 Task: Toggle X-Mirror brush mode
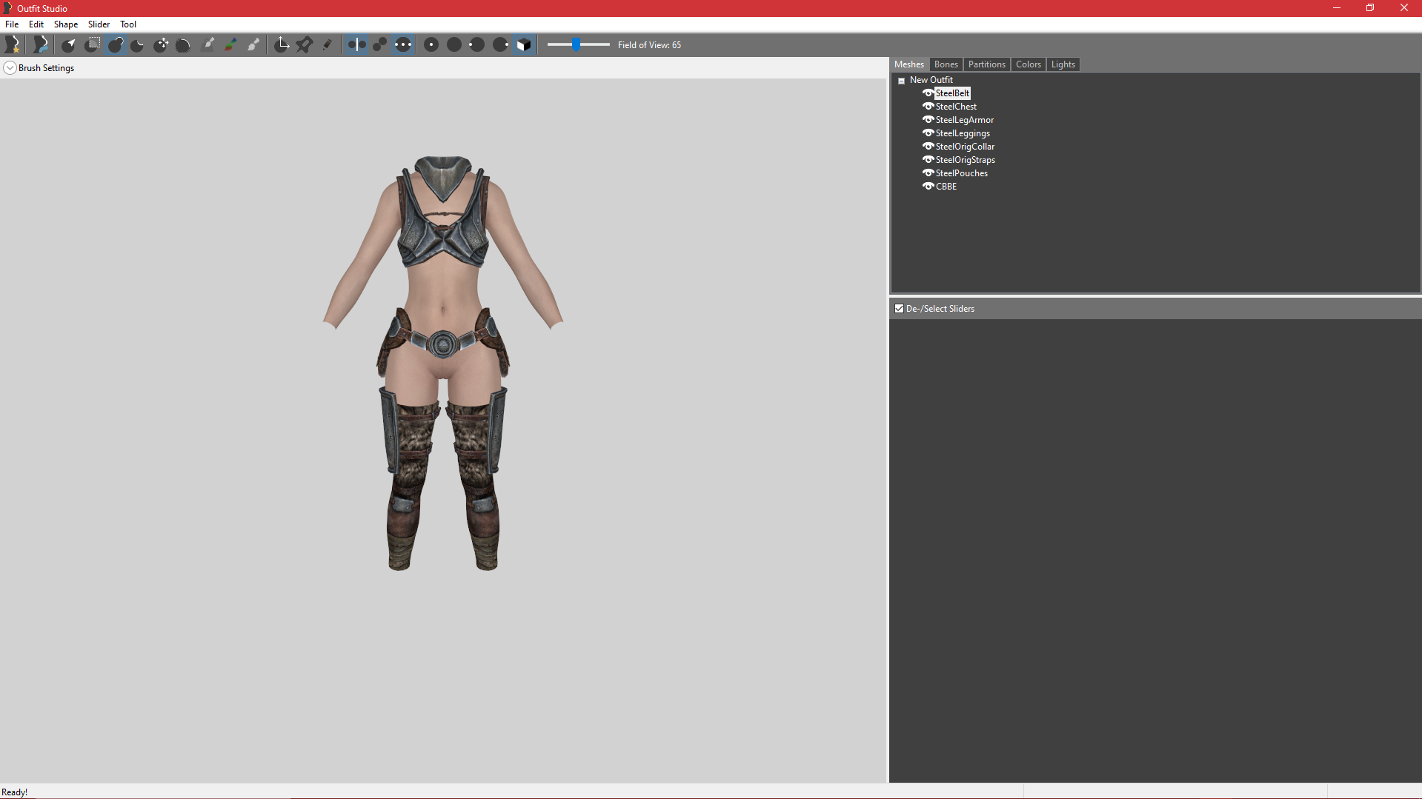[x=356, y=45]
